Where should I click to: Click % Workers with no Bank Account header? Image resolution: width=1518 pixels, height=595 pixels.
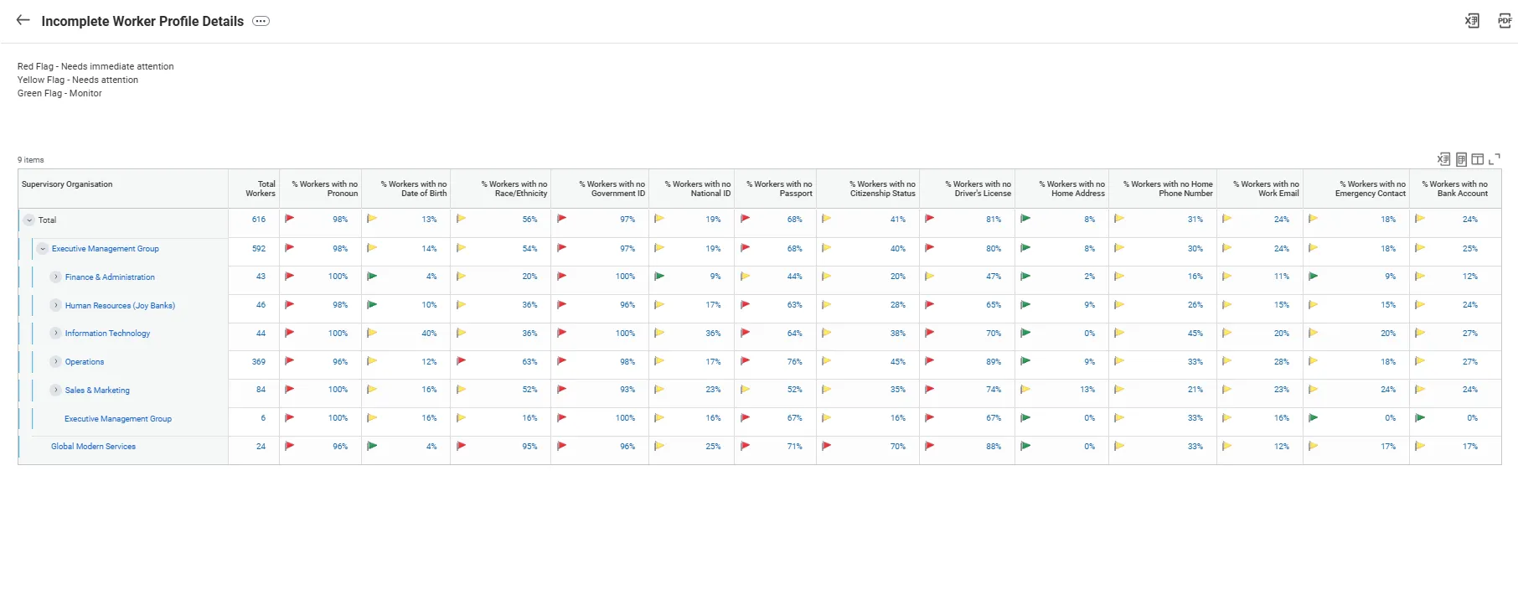(1455, 189)
